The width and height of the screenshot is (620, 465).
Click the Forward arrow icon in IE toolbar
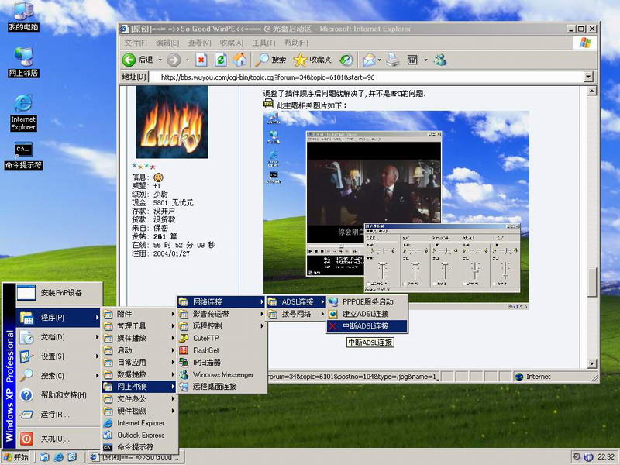[174, 60]
